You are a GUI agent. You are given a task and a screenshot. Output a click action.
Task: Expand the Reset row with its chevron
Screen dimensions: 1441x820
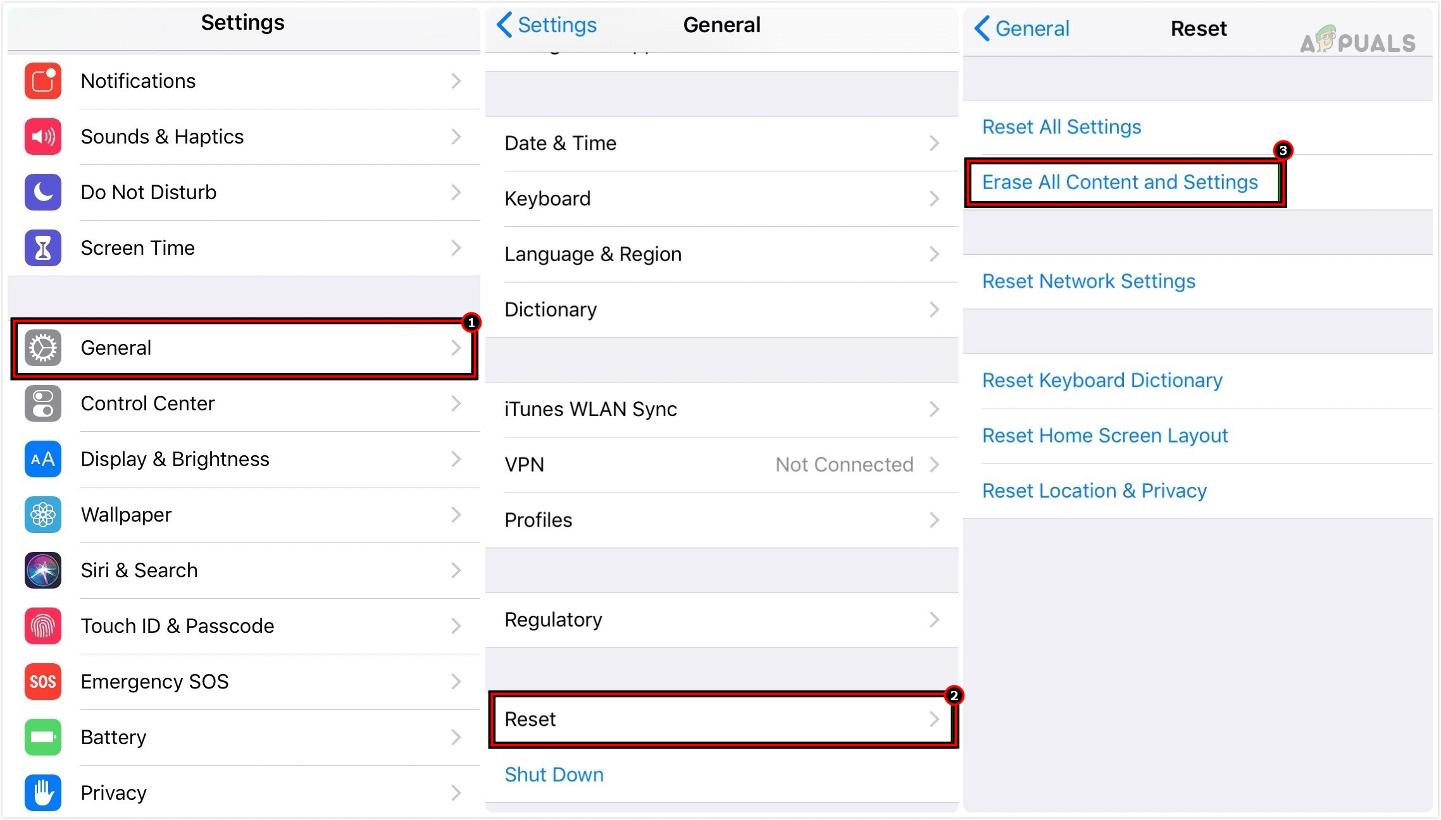[934, 719]
